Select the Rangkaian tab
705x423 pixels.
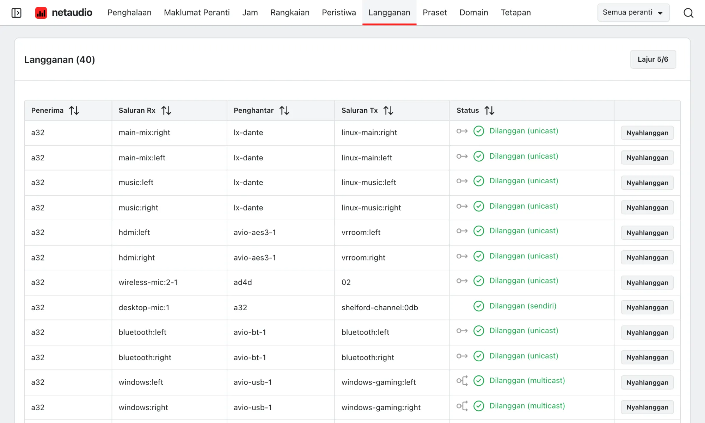click(290, 13)
